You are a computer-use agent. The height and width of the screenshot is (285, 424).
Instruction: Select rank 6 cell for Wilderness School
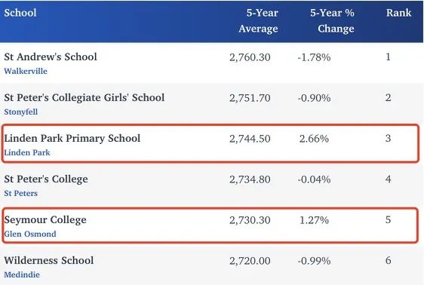tap(388, 260)
